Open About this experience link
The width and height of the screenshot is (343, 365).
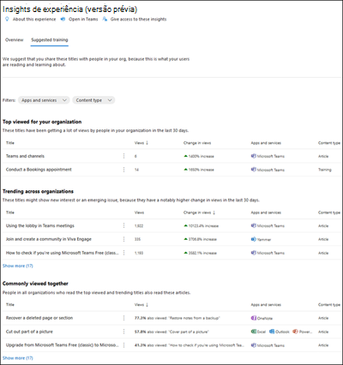tap(34, 19)
